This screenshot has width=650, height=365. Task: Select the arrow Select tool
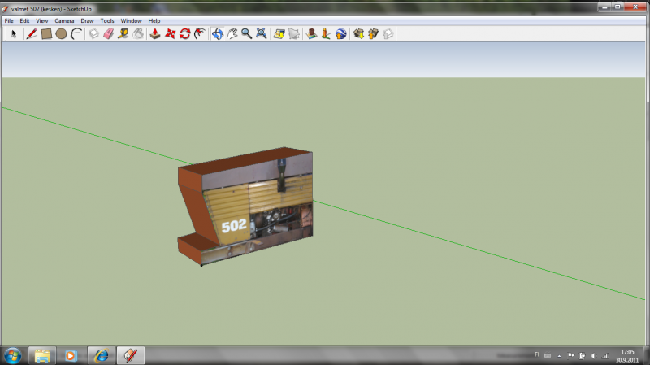point(14,33)
